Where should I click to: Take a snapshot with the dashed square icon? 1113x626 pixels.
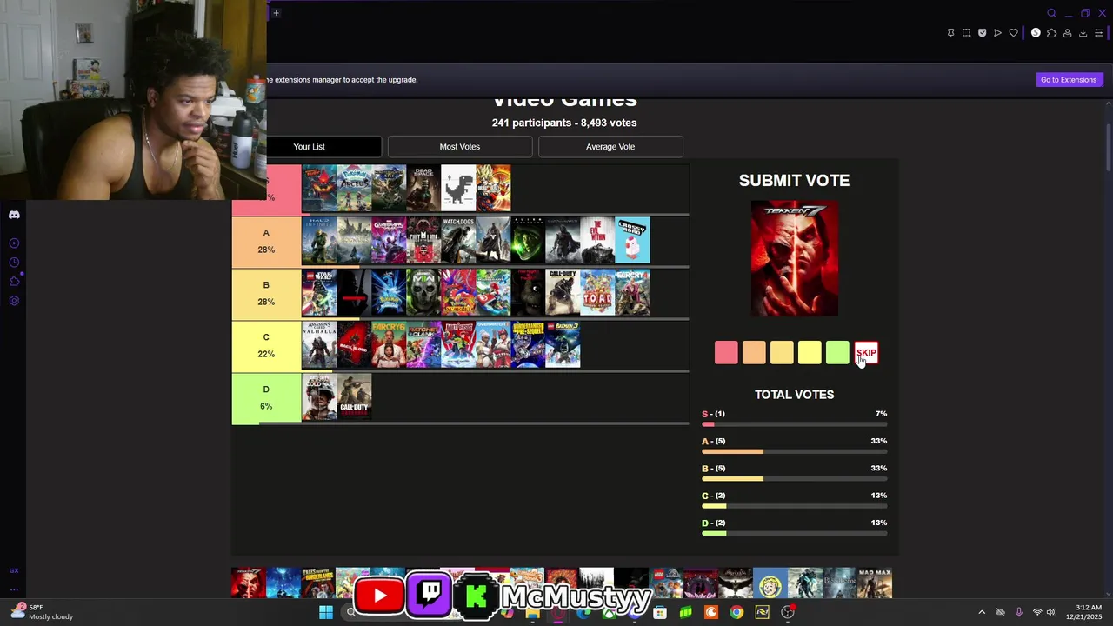966,33
